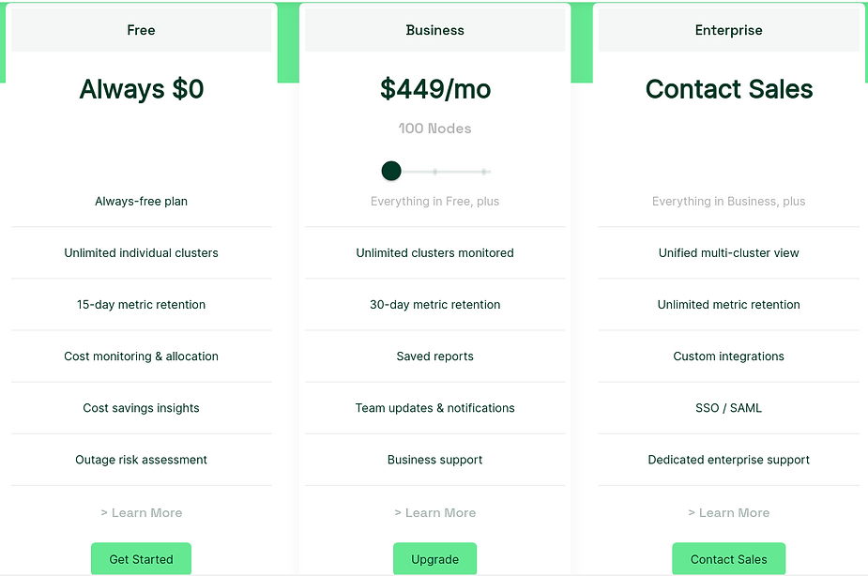Select the Free plan header

141,30
